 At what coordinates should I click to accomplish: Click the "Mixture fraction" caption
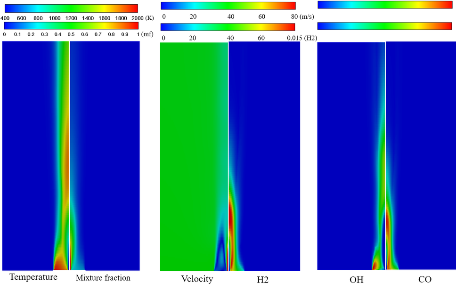[103, 278]
